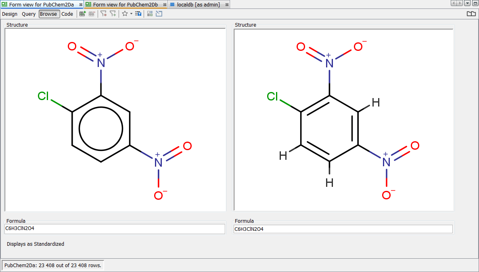479x272 pixels.
Task: Add a new row using the table-plus icon
Action: (83, 13)
